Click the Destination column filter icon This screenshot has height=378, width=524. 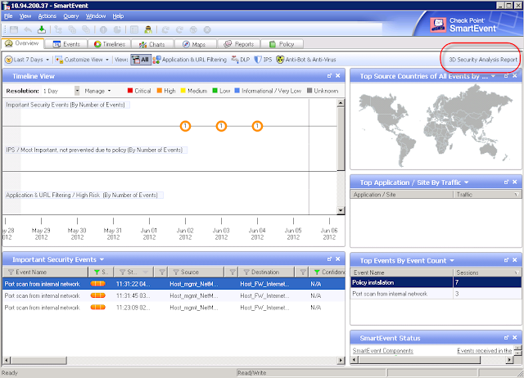click(x=246, y=272)
